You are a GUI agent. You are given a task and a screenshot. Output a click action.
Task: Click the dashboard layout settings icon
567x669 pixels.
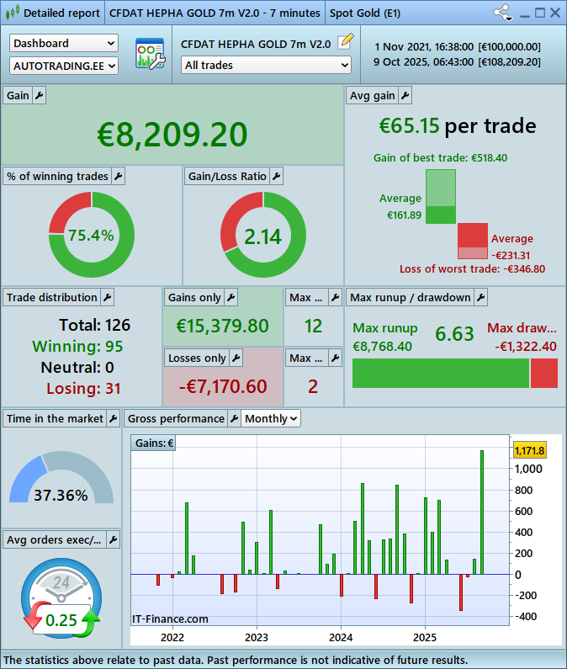(x=150, y=54)
